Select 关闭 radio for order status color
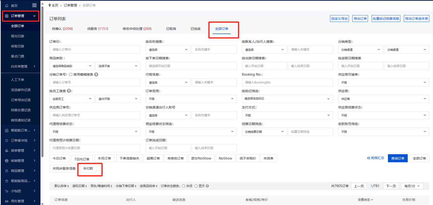The height and width of the screenshot is (205, 433). click(184, 186)
